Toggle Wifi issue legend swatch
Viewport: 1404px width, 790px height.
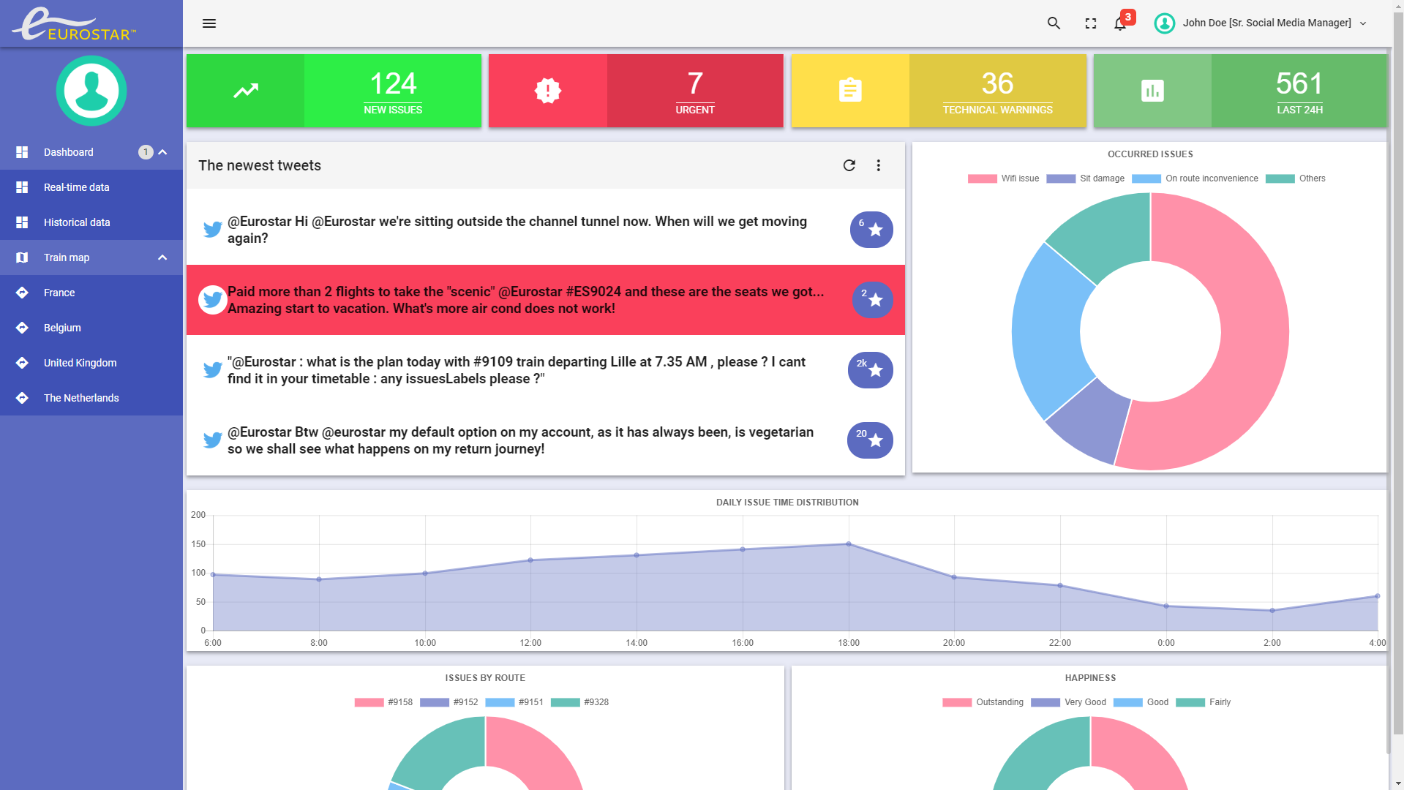point(982,178)
